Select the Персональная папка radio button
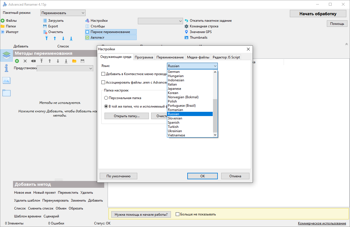The image size is (350, 227). tap(106, 98)
